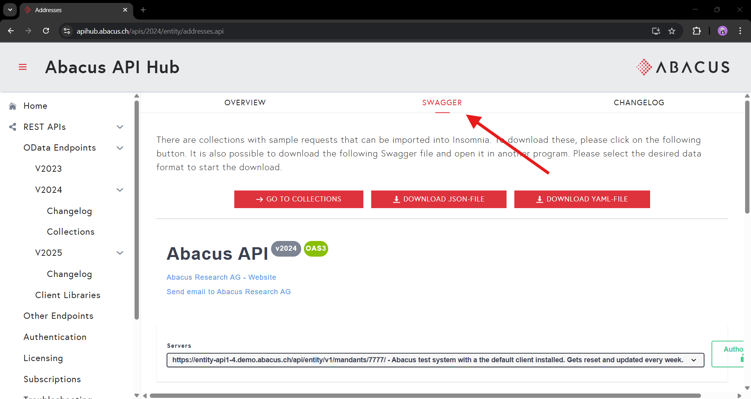751x399 pixels.
Task: Click the v2024 version badge
Action: (x=286, y=248)
